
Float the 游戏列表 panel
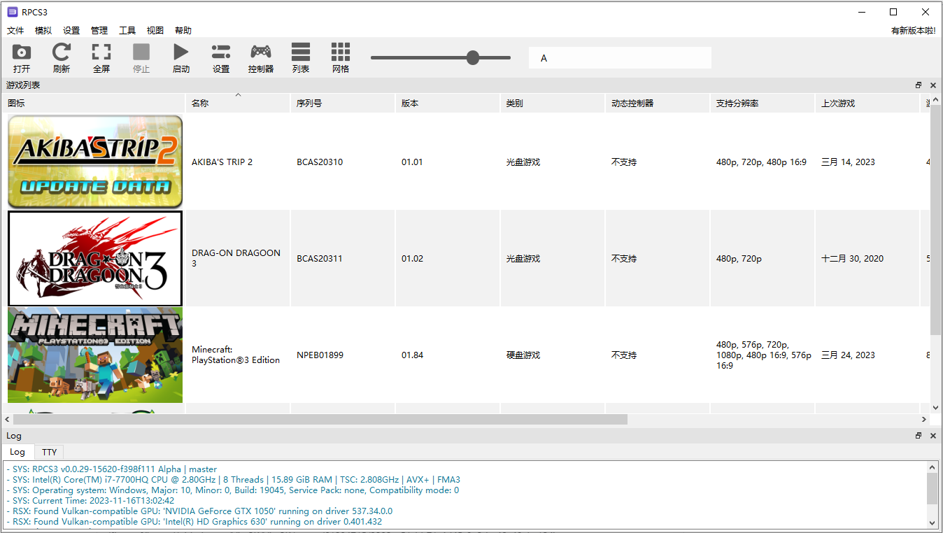[x=919, y=85]
